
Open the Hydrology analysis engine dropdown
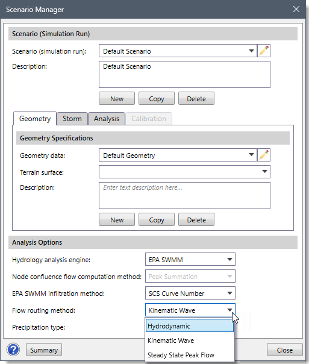coord(190,259)
